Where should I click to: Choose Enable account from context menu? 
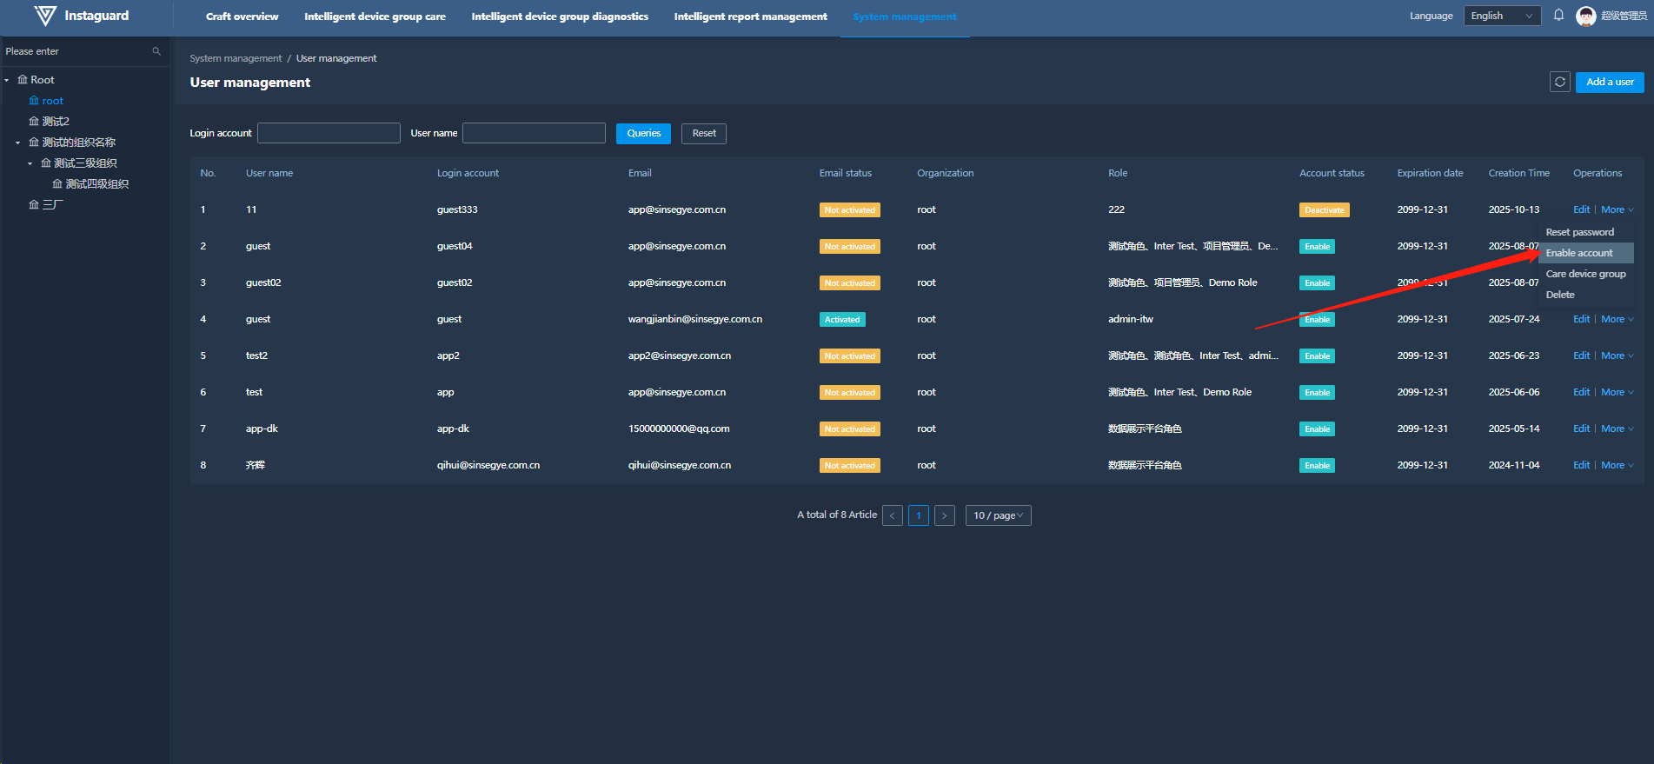(1578, 253)
